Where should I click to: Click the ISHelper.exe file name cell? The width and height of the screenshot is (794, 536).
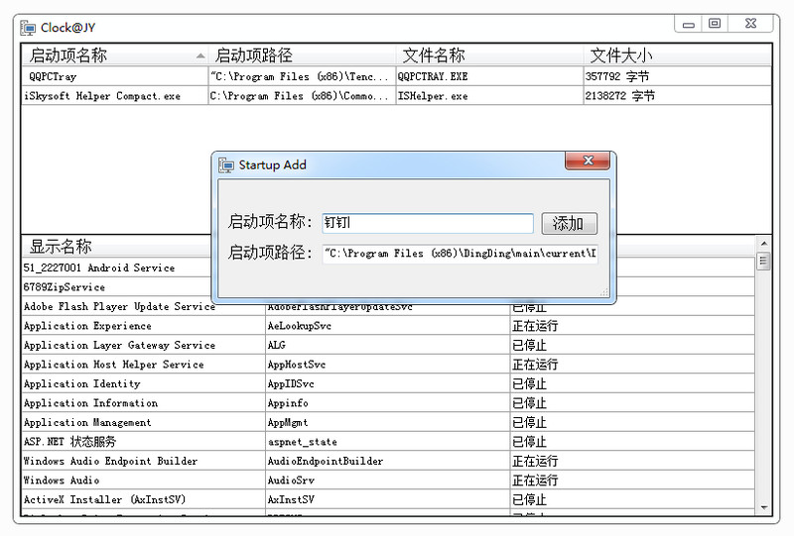pyautogui.click(x=489, y=95)
